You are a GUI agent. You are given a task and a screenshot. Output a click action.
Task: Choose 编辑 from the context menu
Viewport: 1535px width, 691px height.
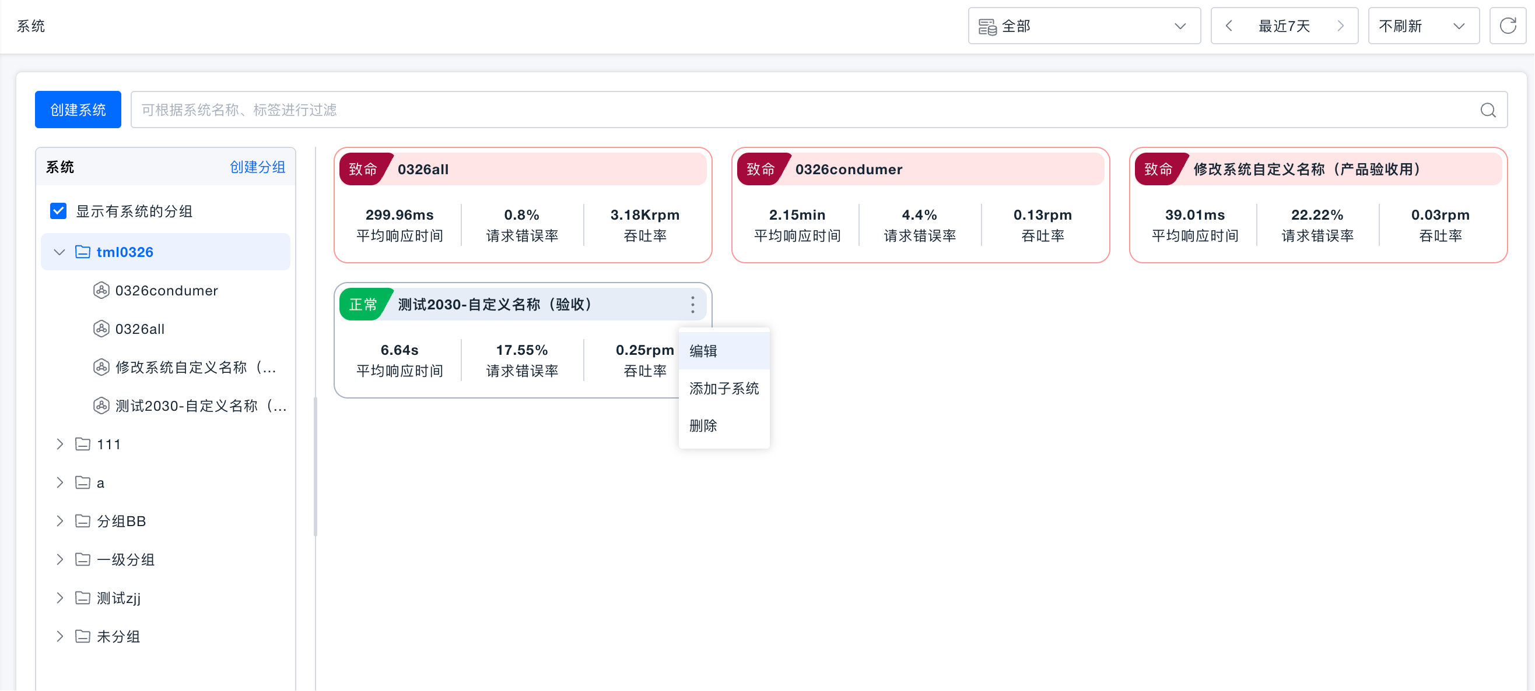(723, 351)
